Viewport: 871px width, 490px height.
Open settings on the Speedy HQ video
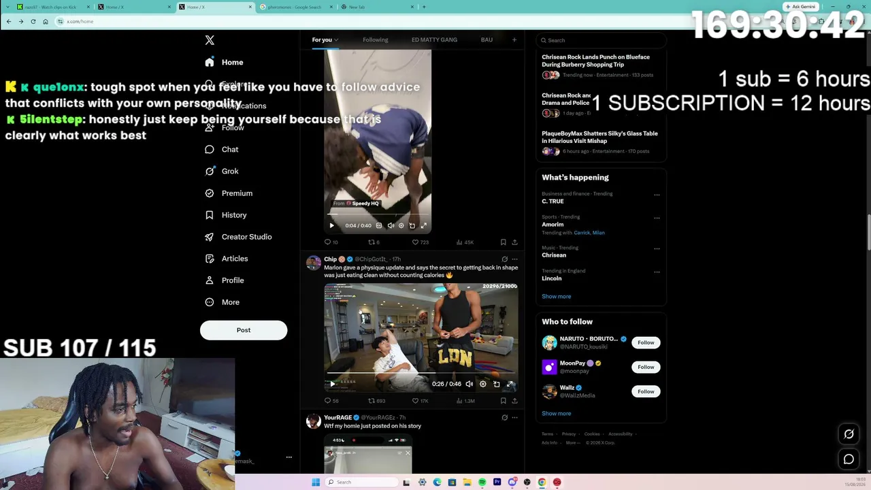(x=401, y=225)
